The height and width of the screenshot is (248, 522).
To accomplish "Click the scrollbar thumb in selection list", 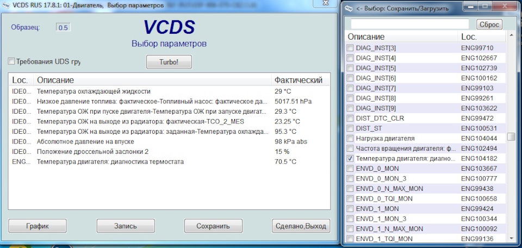I will [x=511, y=137].
